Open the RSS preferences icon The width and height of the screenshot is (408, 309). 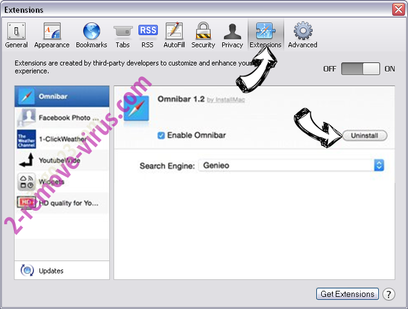(148, 30)
